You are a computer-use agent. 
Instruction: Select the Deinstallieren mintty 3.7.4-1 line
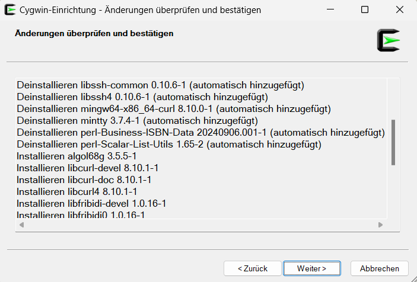click(x=137, y=121)
